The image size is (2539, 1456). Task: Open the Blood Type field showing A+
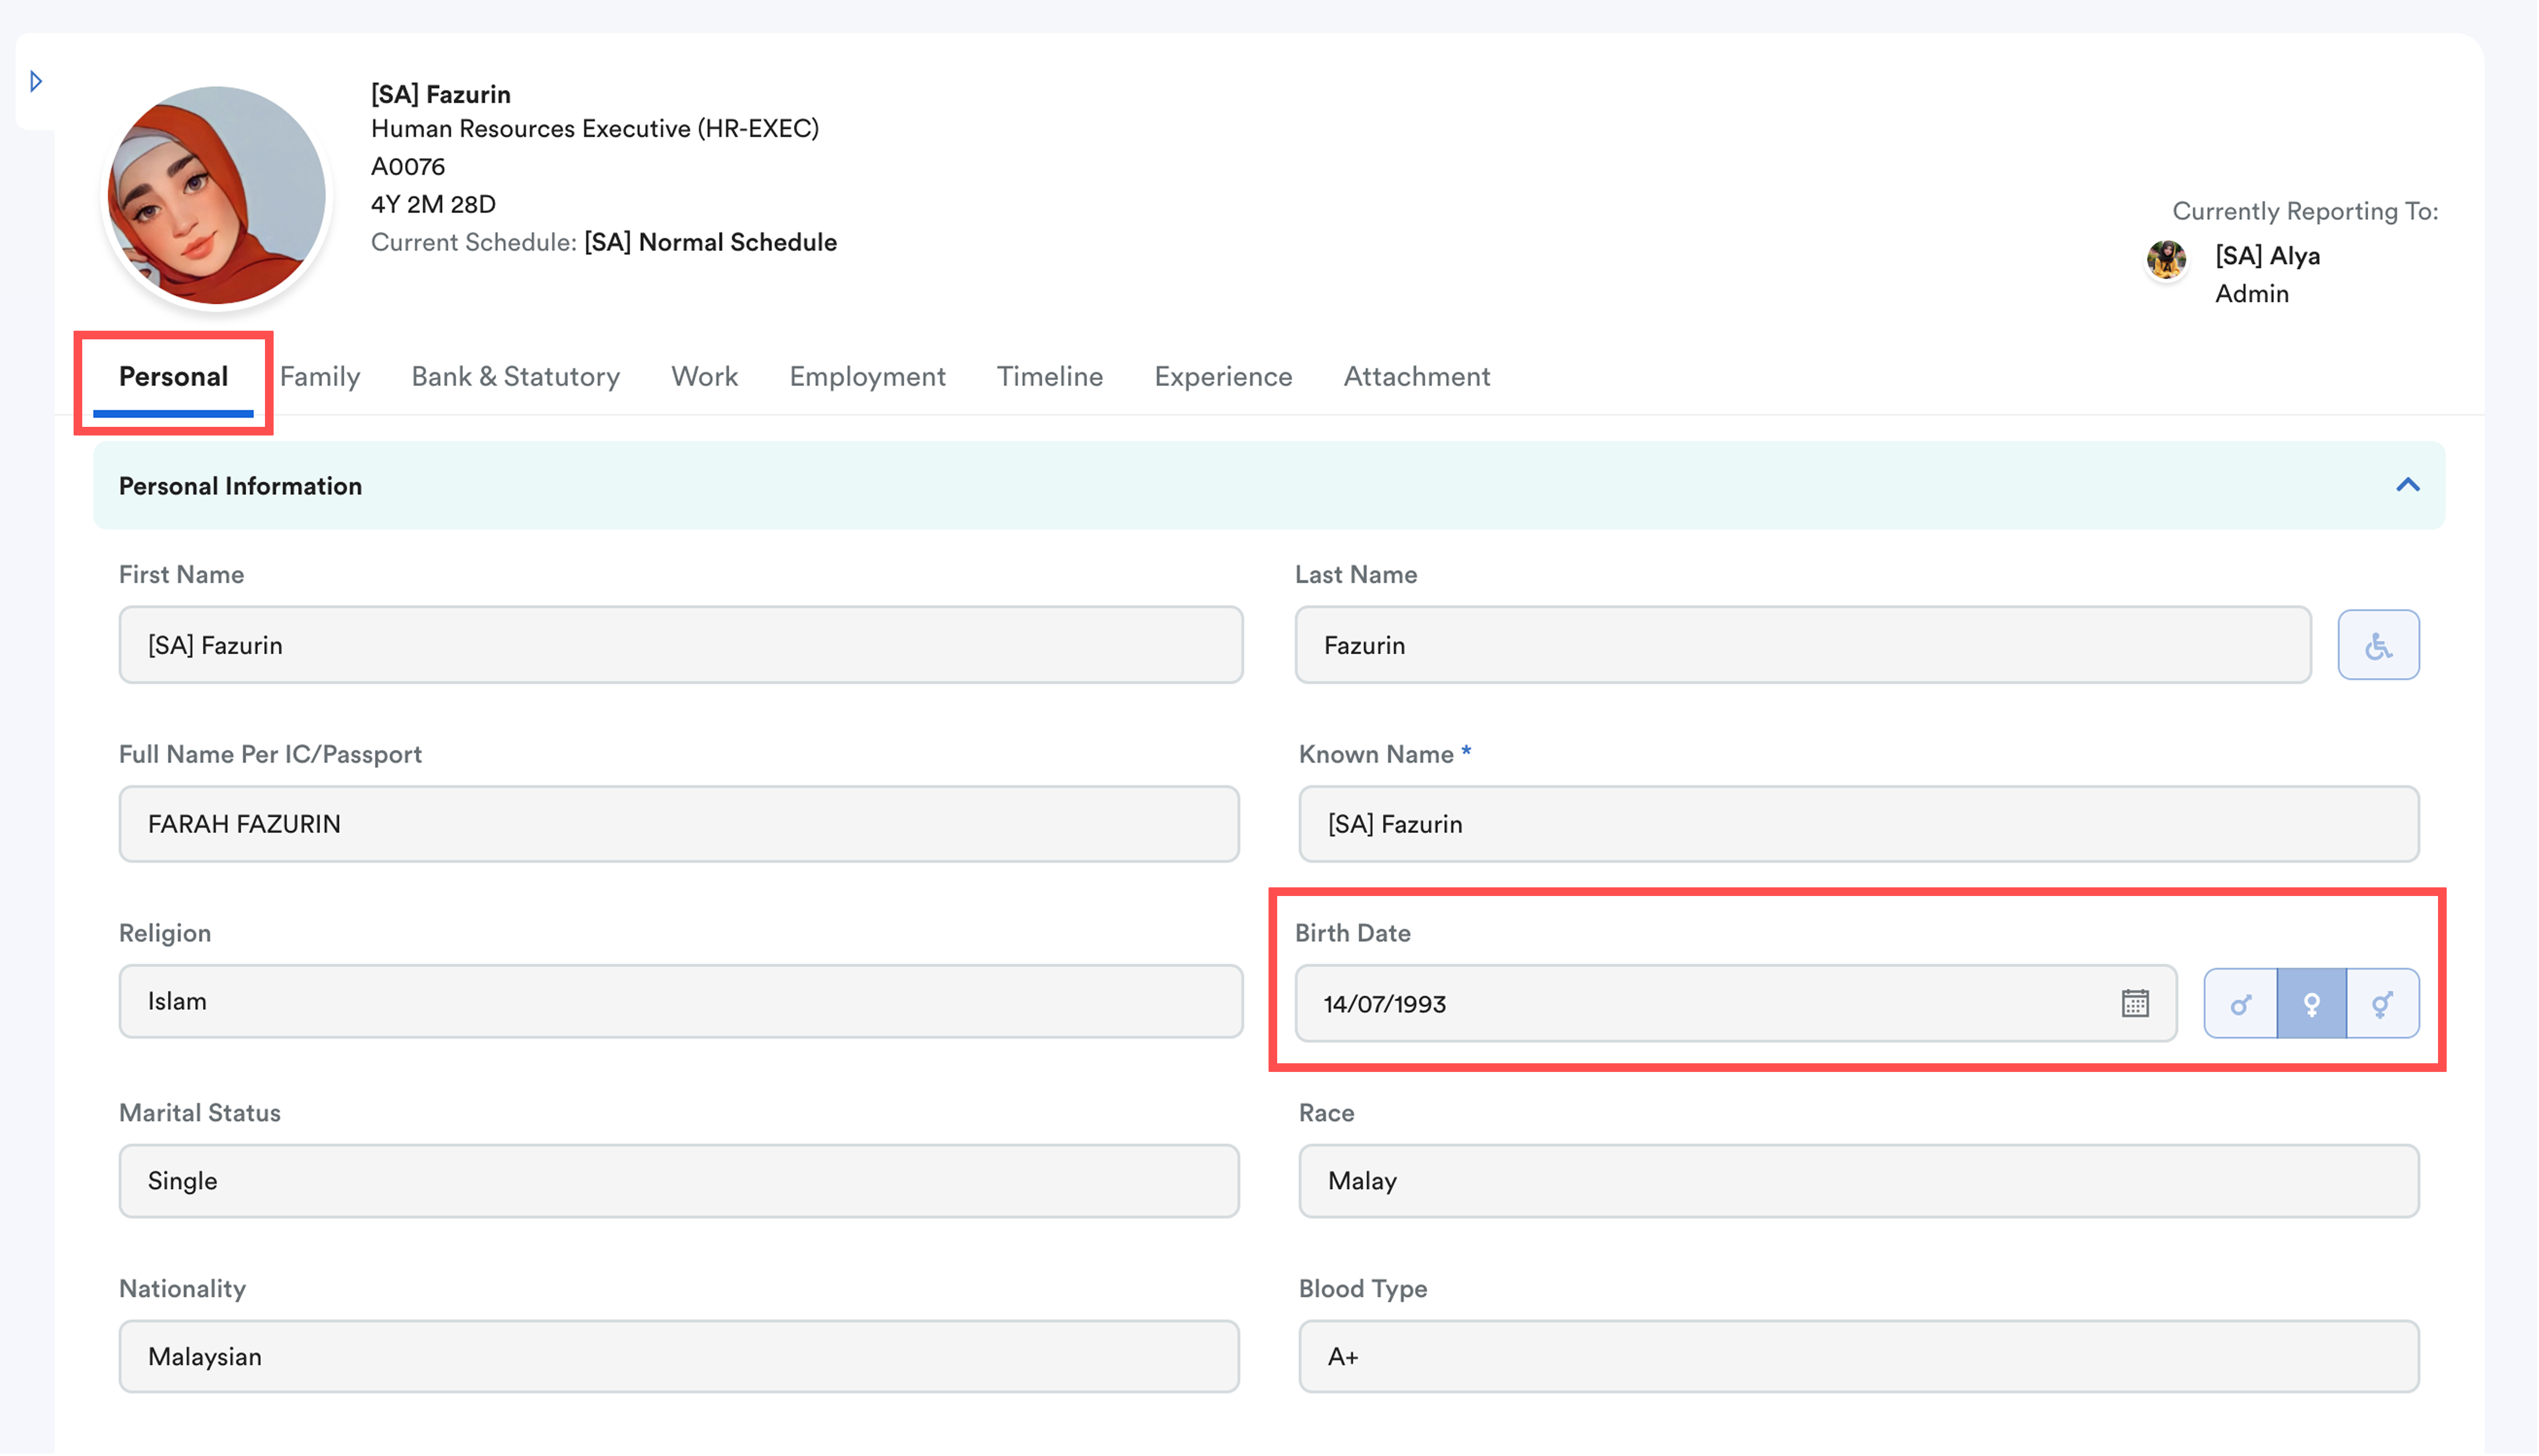coord(1858,1357)
